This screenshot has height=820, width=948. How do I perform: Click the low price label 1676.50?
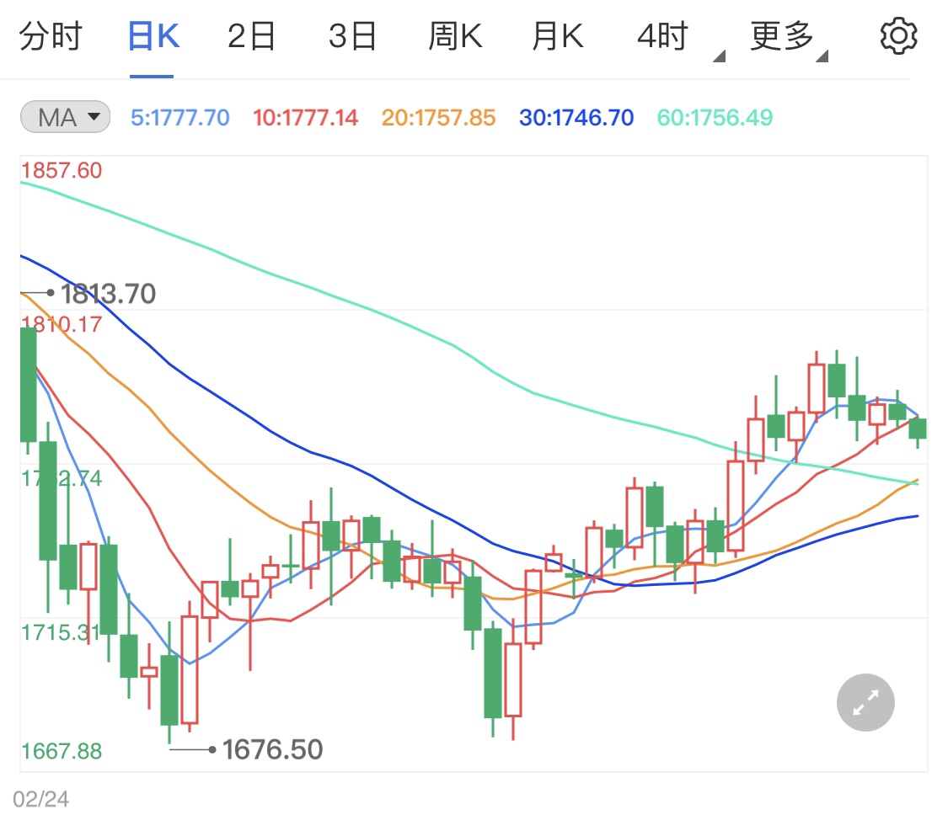click(x=273, y=750)
